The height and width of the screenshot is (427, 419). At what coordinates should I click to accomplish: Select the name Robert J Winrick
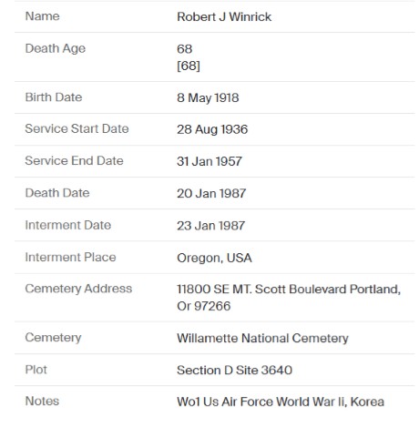pos(224,16)
